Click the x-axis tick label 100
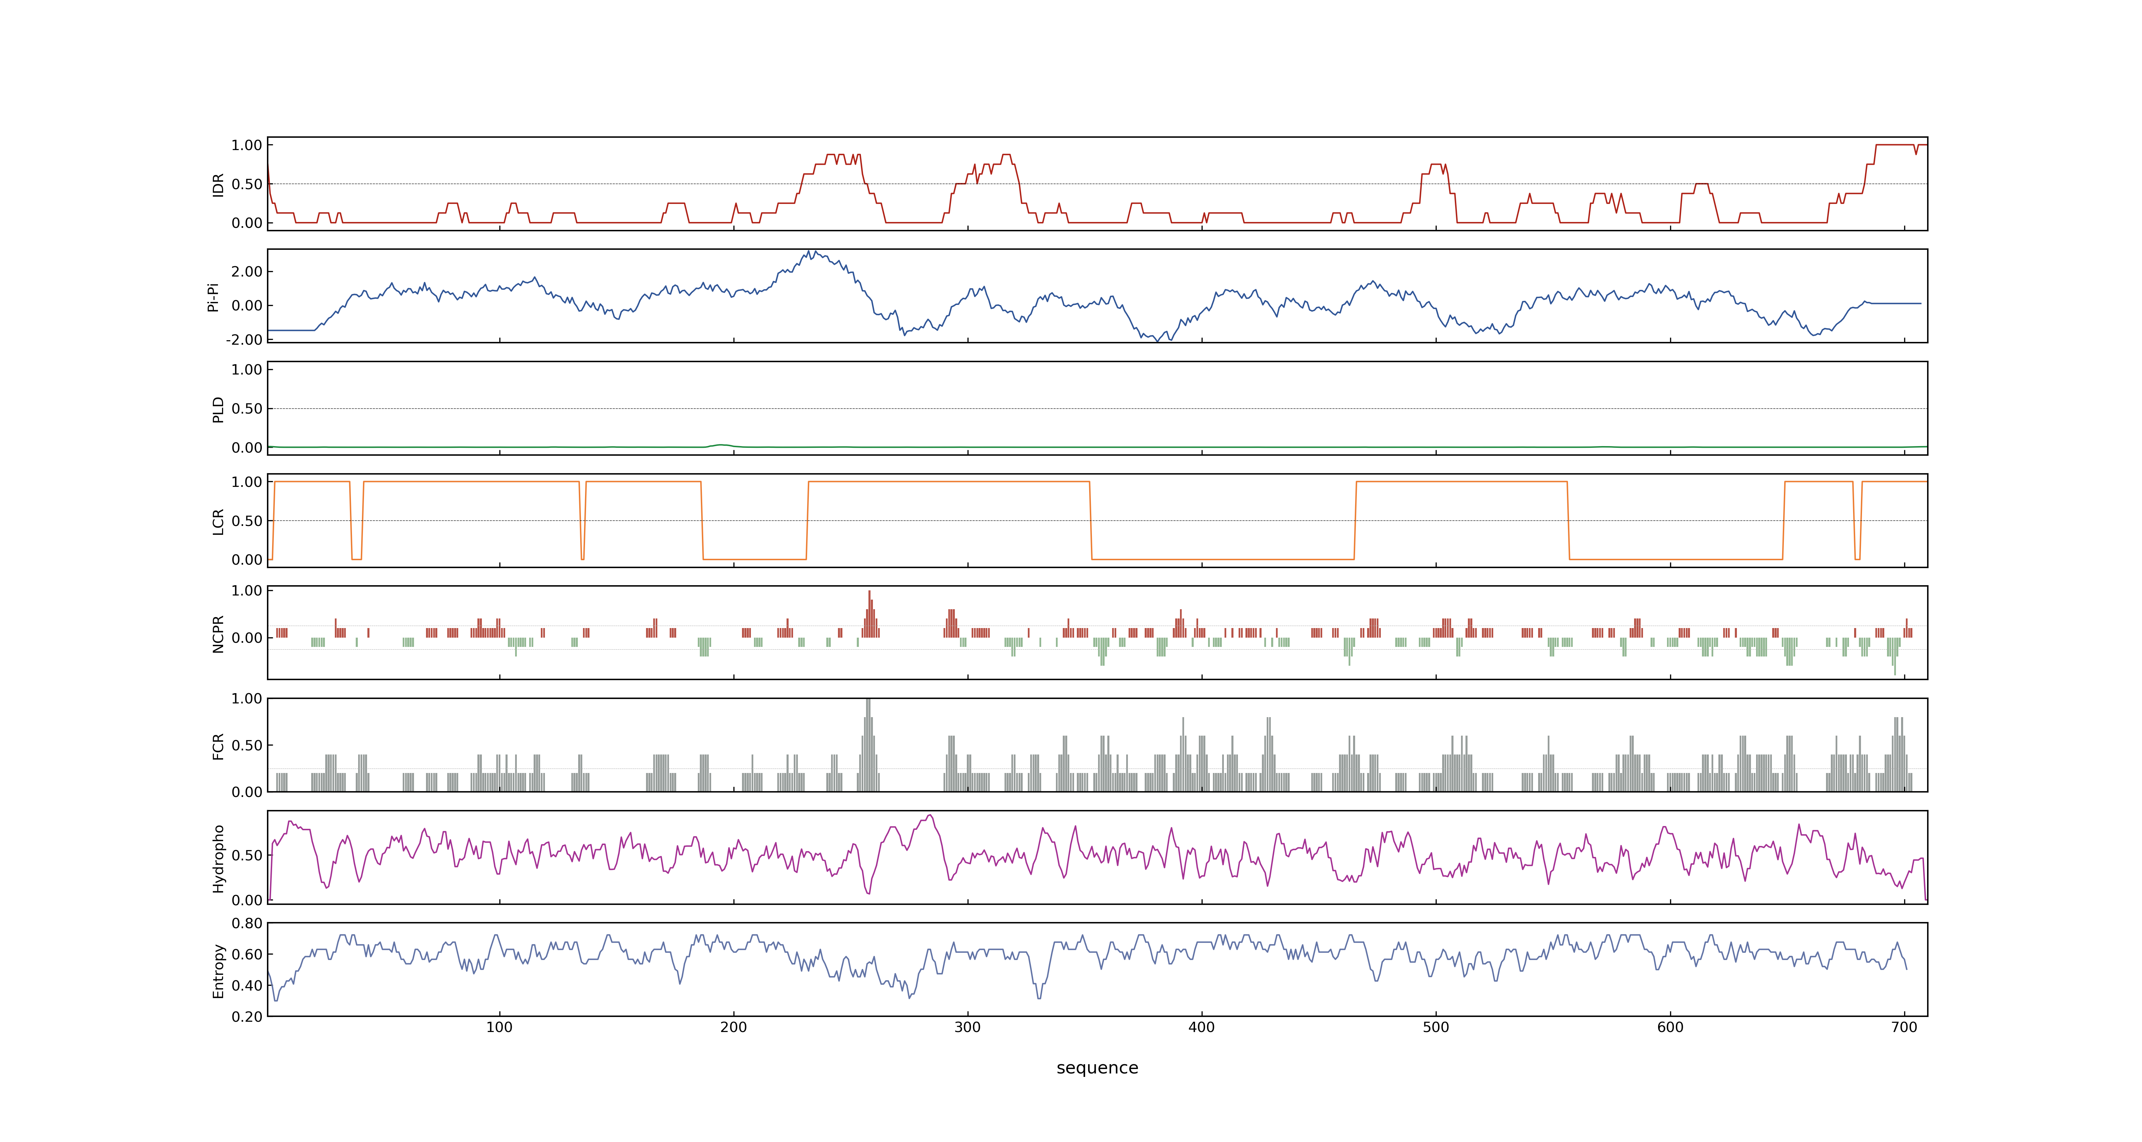 (x=499, y=1027)
